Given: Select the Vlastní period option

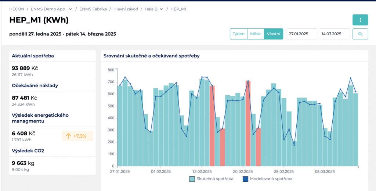Looking at the screenshot, I should tap(273, 34).
